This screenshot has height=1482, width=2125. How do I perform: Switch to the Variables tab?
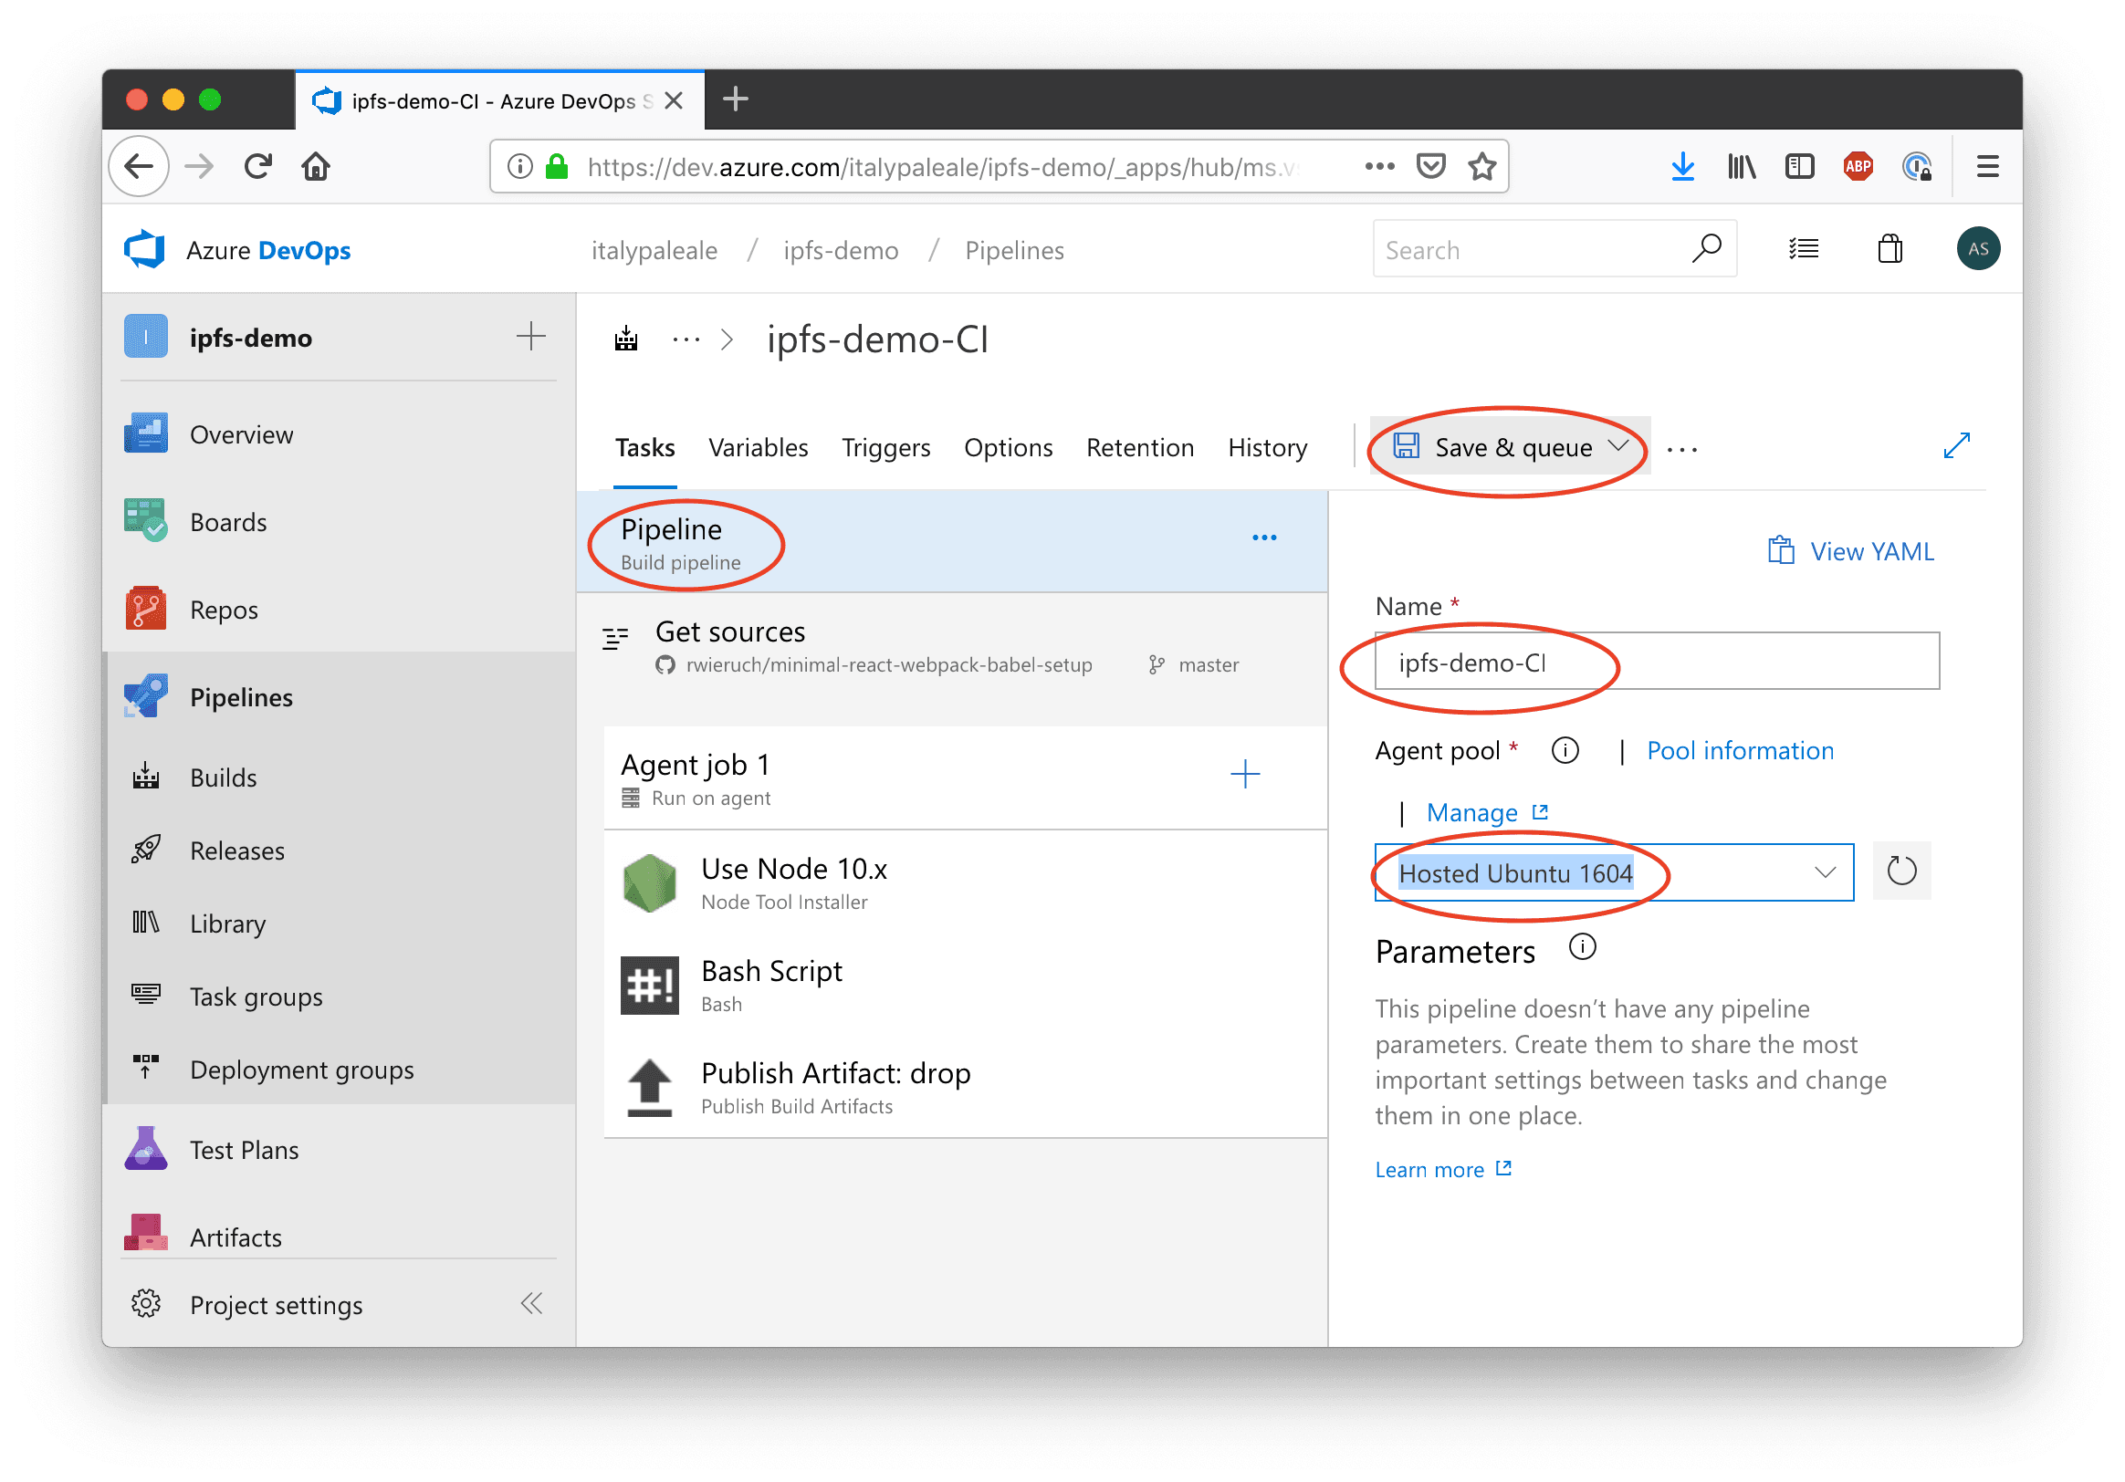[x=758, y=448]
